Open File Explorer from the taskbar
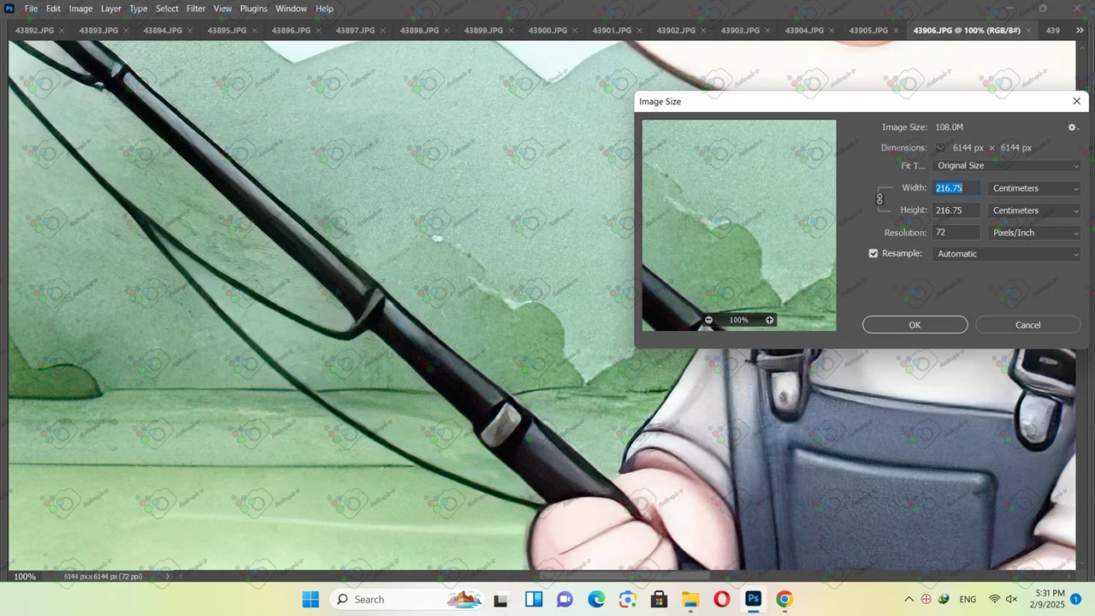Image resolution: width=1095 pixels, height=616 pixels. pos(690,599)
